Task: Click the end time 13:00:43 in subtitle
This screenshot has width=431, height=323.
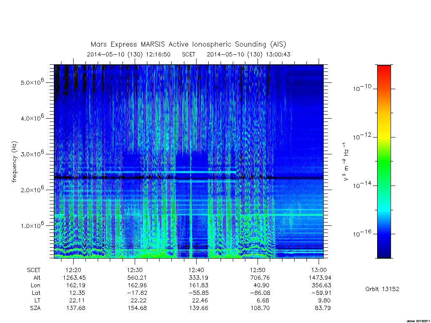Action: point(278,54)
